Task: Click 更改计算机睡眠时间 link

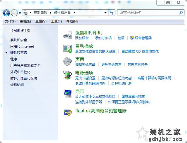Action: [90, 83]
